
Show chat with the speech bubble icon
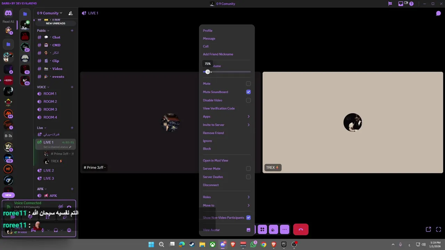pos(438,13)
